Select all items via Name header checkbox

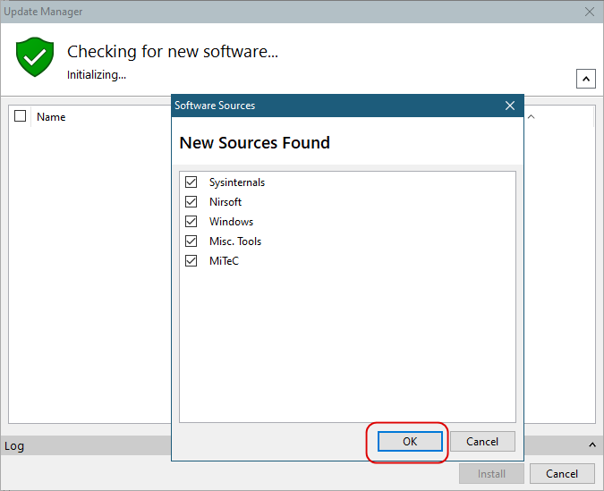(20, 116)
